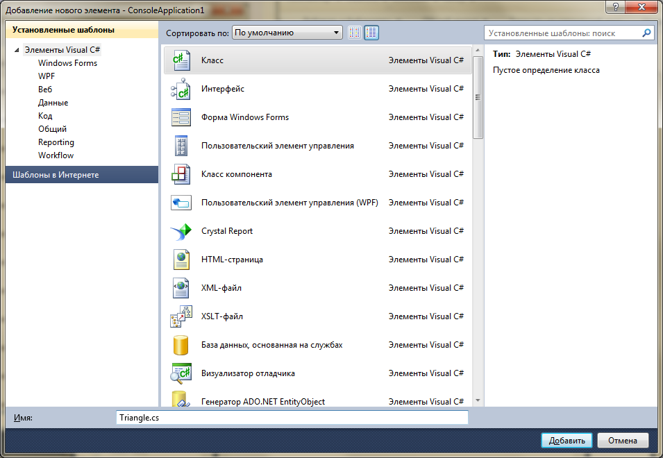Open the Шаблоны в Интернете section
The height and width of the screenshot is (458, 663).
(82, 175)
